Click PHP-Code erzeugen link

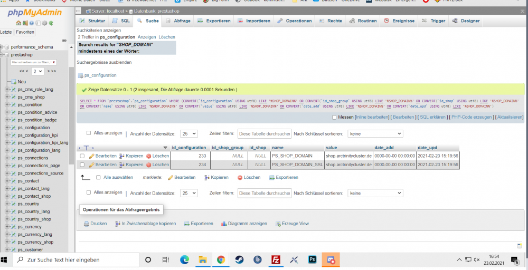point(473,118)
